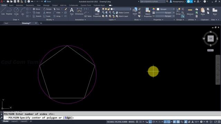Screen dimensions: 221x124
Task: Toggle annotation visibility in status bar
Action: point(186,122)
